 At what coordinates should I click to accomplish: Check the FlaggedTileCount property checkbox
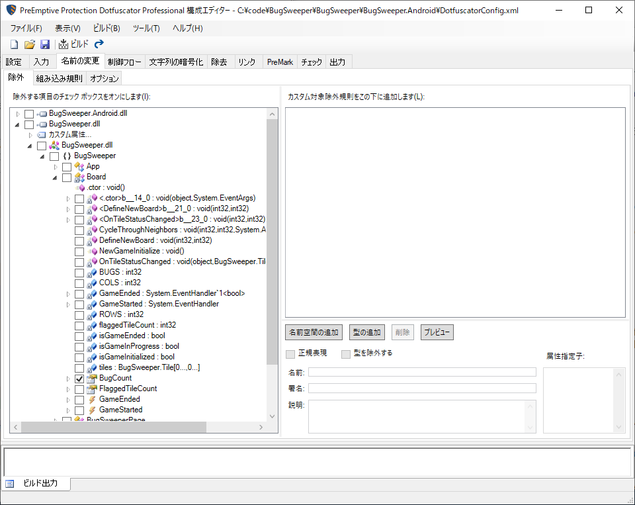(x=79, y=389)
